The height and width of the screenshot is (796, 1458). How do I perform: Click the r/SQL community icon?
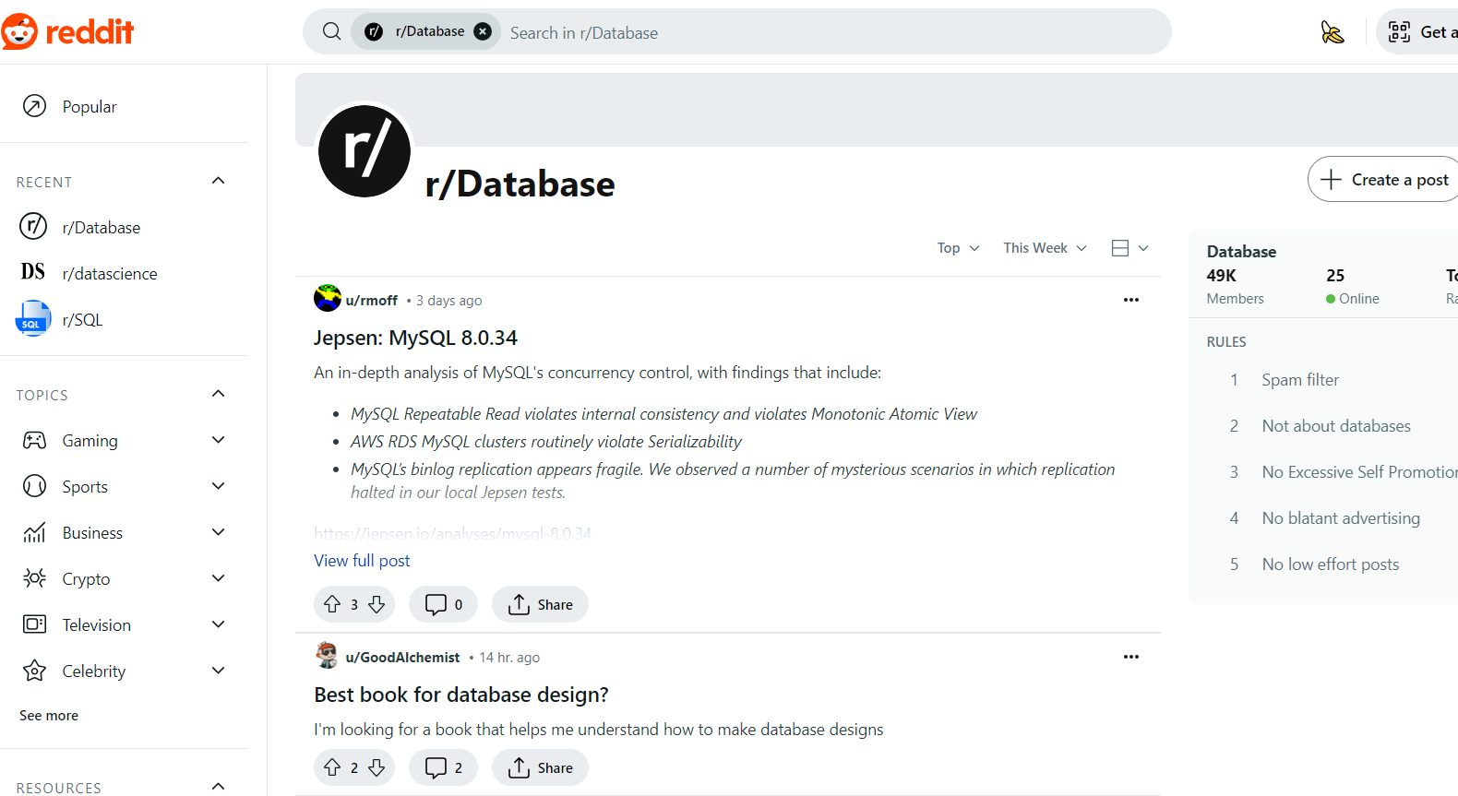pyautogui.click(x=33, y=318)
